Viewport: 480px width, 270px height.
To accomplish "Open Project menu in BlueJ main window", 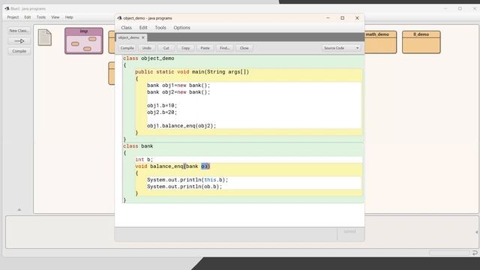I will 13,17.
